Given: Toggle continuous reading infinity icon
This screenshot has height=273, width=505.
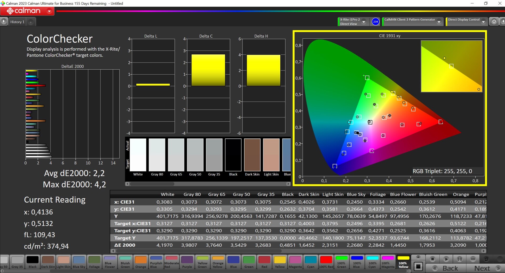Looking at the screenshot, I should pyautogui.click(x=473, y=259).
